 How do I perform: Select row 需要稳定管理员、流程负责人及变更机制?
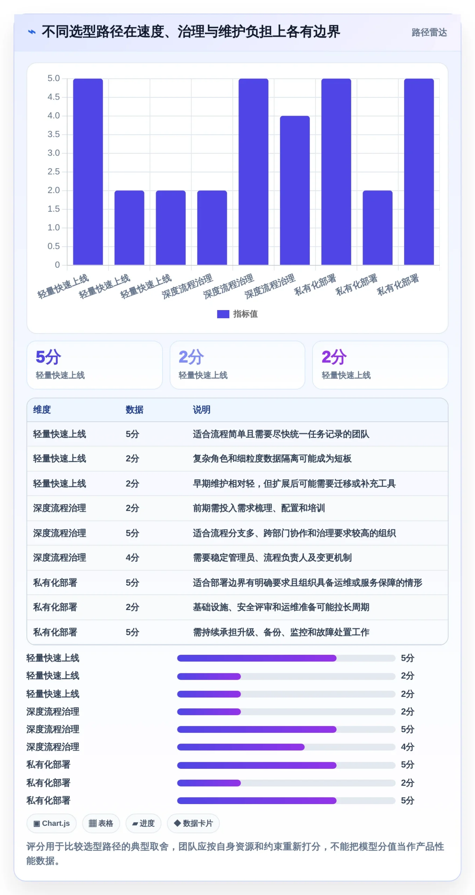(237, 558)
